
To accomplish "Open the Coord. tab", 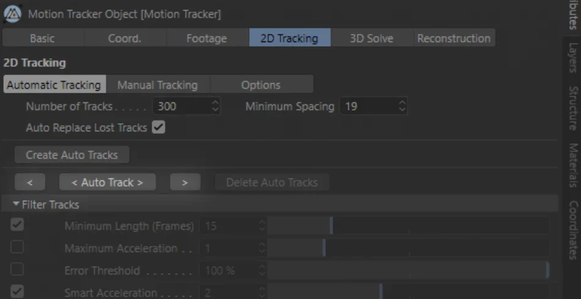I will tap(125, 38).
